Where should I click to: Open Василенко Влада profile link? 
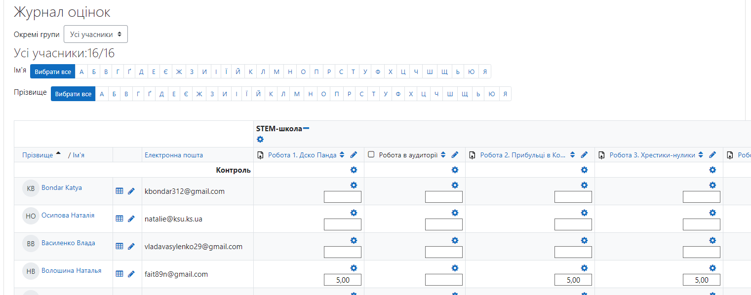tap(68, 243)
